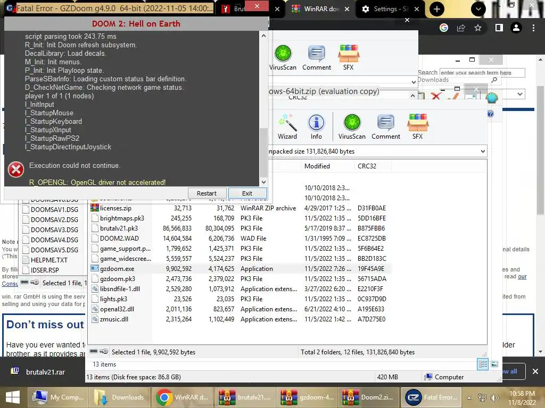This screenshot has height=408, width=545.
Task: Click VirusScan icon in the back WinRAR window
Action: coord(283,57)
